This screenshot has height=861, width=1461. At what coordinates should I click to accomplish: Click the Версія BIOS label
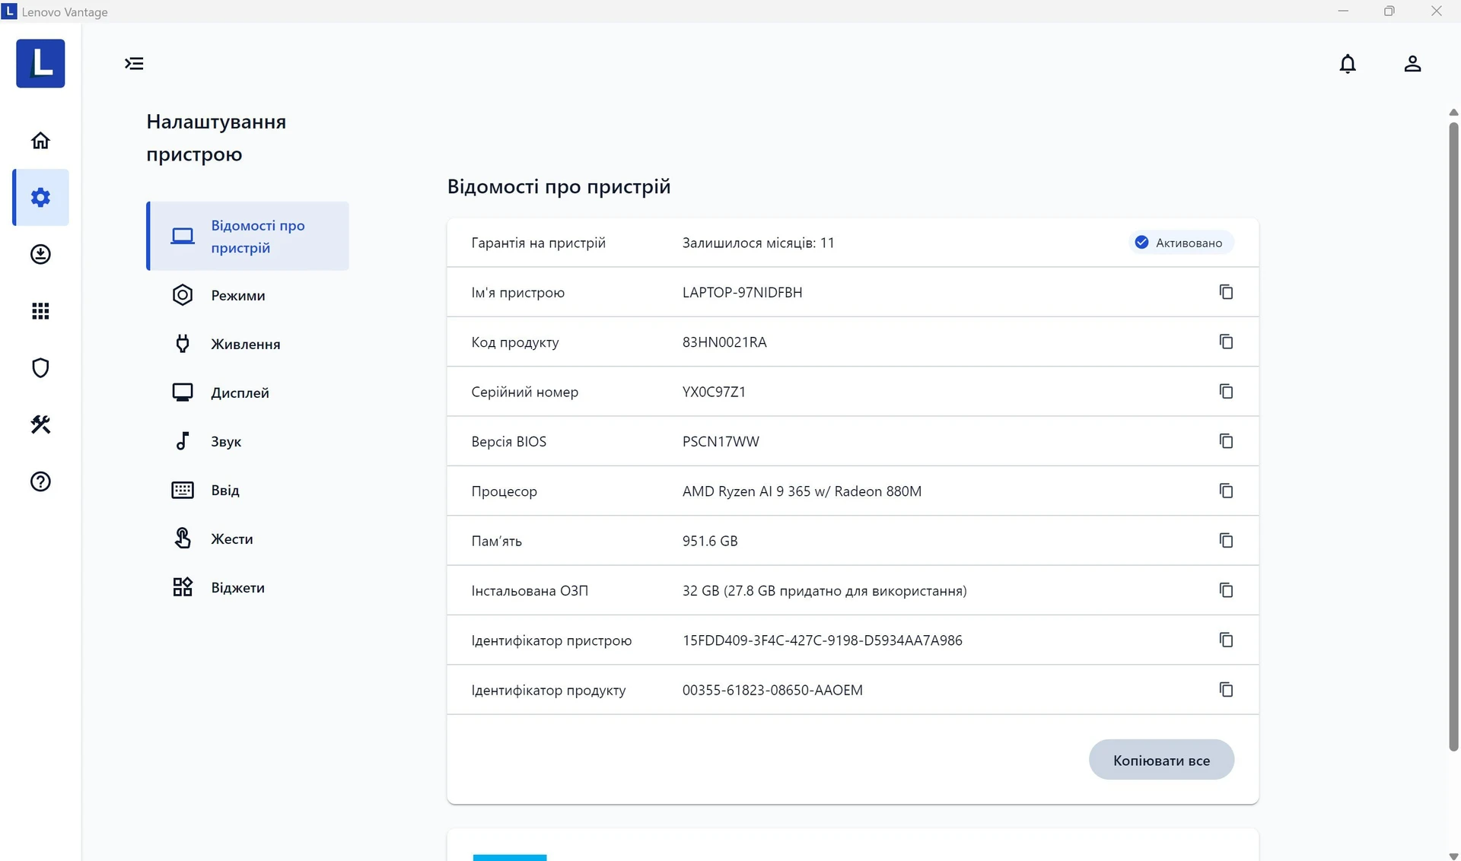pyautogui.click(x=508, y=442)
